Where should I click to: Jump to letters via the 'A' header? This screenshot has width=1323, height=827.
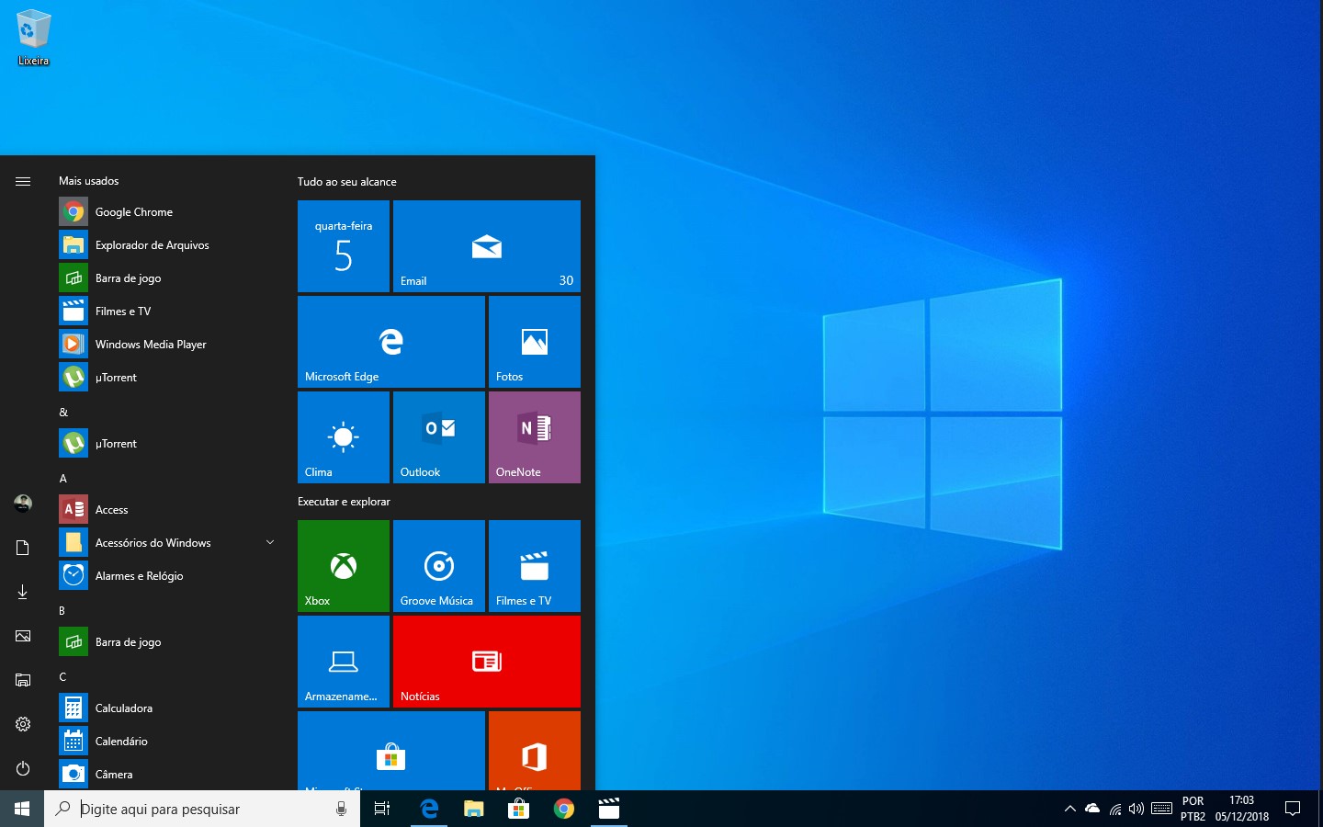point(63,479)
